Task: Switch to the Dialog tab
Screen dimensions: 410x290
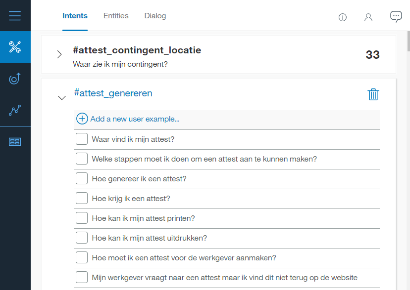Action: coord(155,16)
